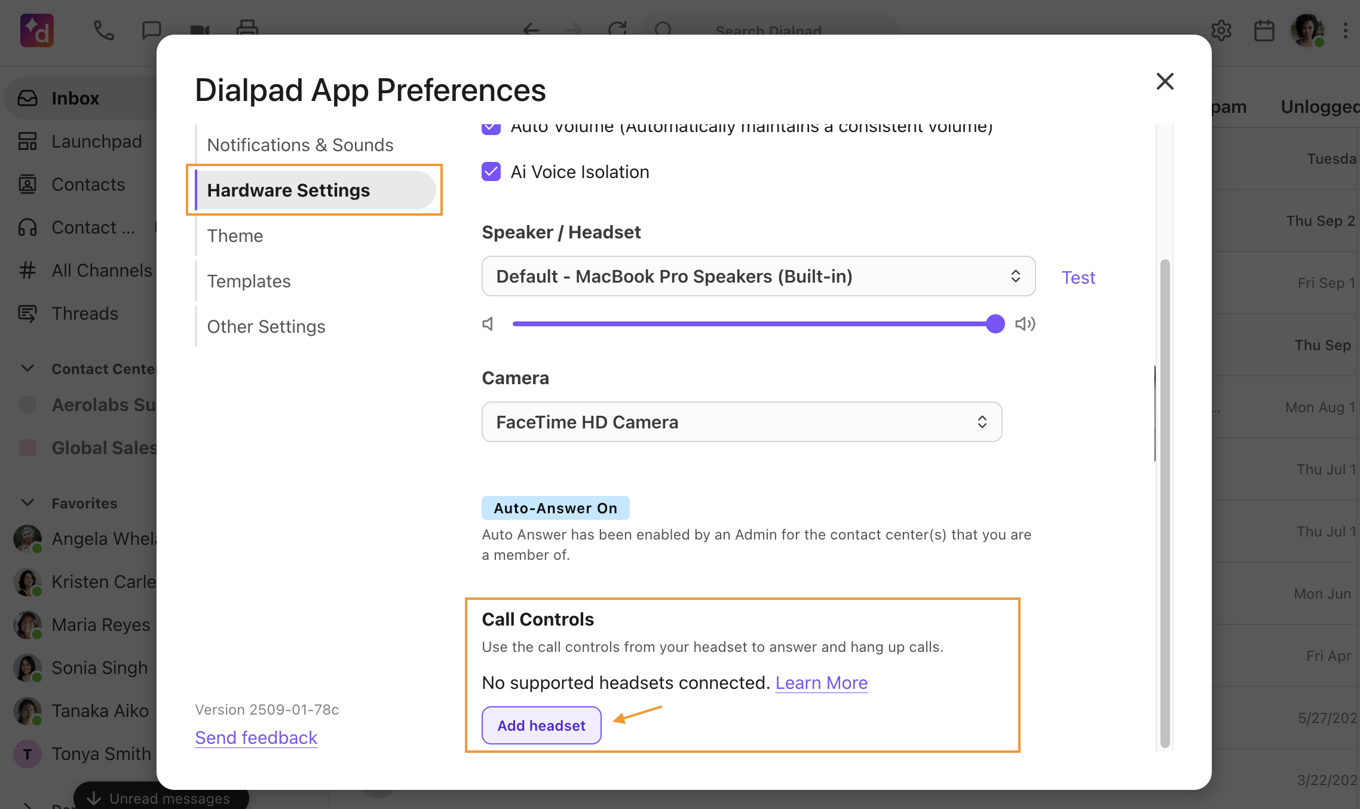The width and height of the screenshot is (1360, 809).
Task: Click the Unread messages button
Action: pyautogui.click(x=161, y=797)
